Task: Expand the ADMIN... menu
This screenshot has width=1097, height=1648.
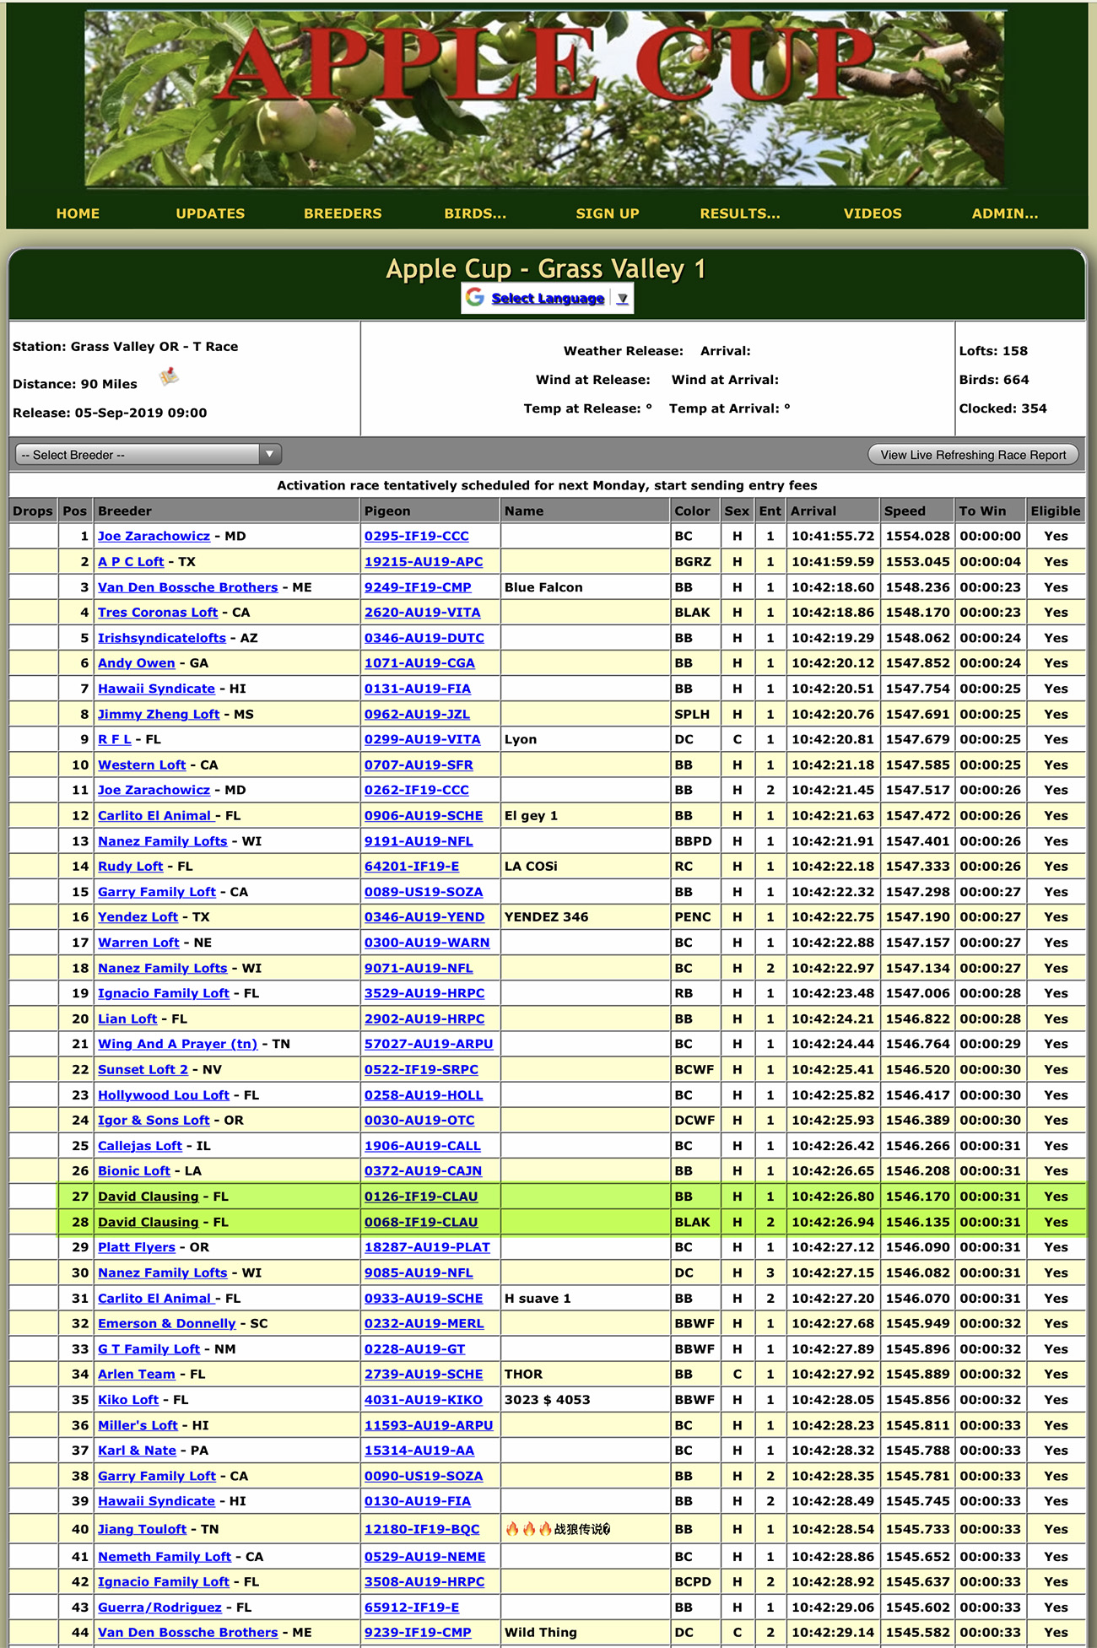Action: (x=1005, y=214)
